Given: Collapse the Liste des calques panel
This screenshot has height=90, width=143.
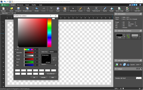Looking at the screenshot, I should coord(116,60).
